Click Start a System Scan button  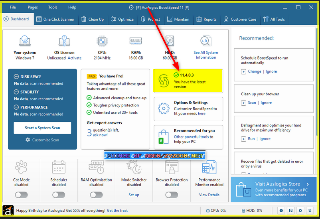click(42, 128)
